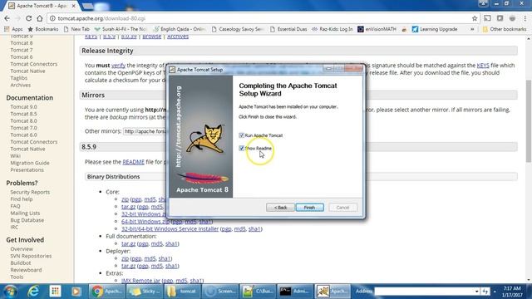Open the enVisionMATH bookmark

point(377,29)
